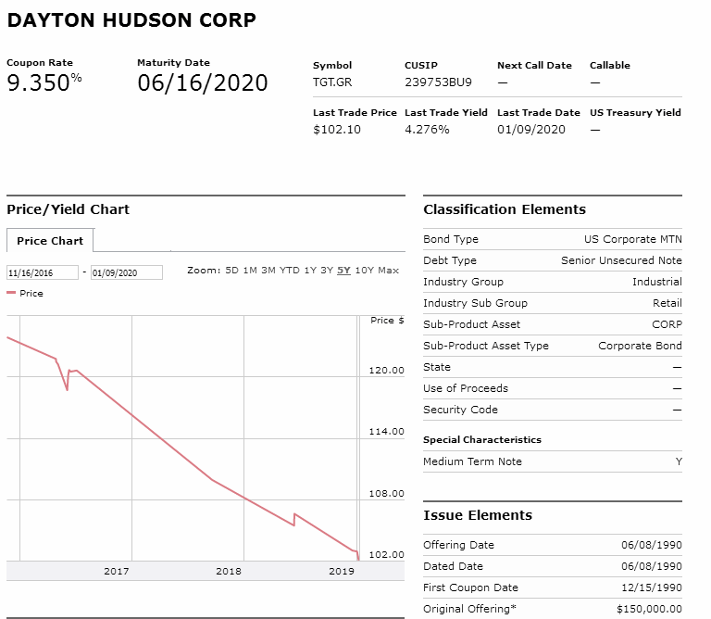The height and width of the screenshot is (619, 711).
Task: Set chart zoom to Max
Action: point(388,271)
